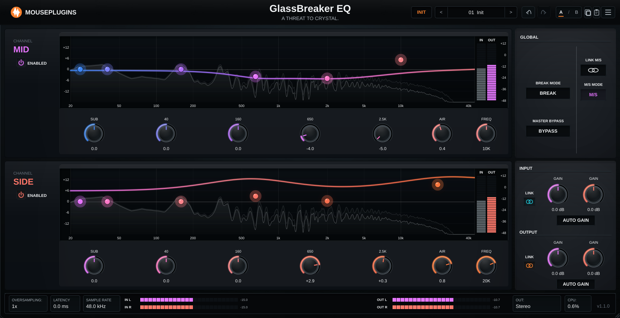This screenshot has width=620, height=318.
Task: Toggle Mid channel ENABLED label
Action: [37, 63]
